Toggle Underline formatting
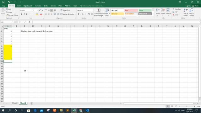Screen dimensions: 201x113 coord(27,14)
